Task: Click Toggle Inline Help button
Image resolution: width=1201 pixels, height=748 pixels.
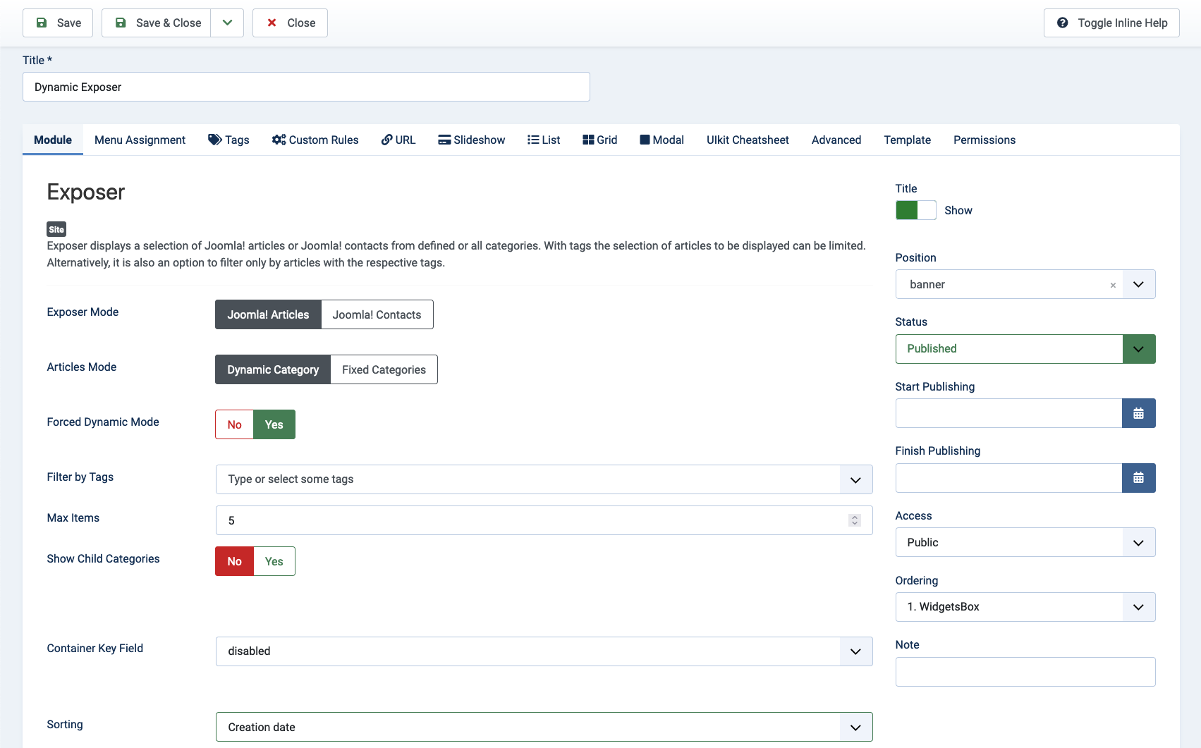Action: tap(1111, 23)
